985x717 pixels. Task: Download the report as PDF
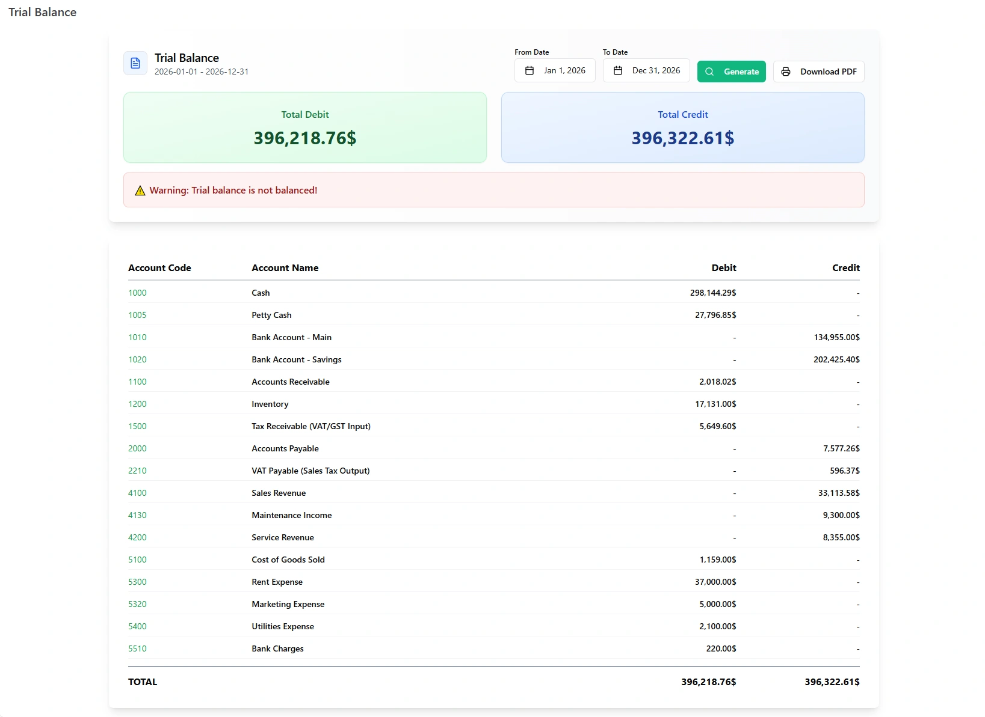point(819,72)
